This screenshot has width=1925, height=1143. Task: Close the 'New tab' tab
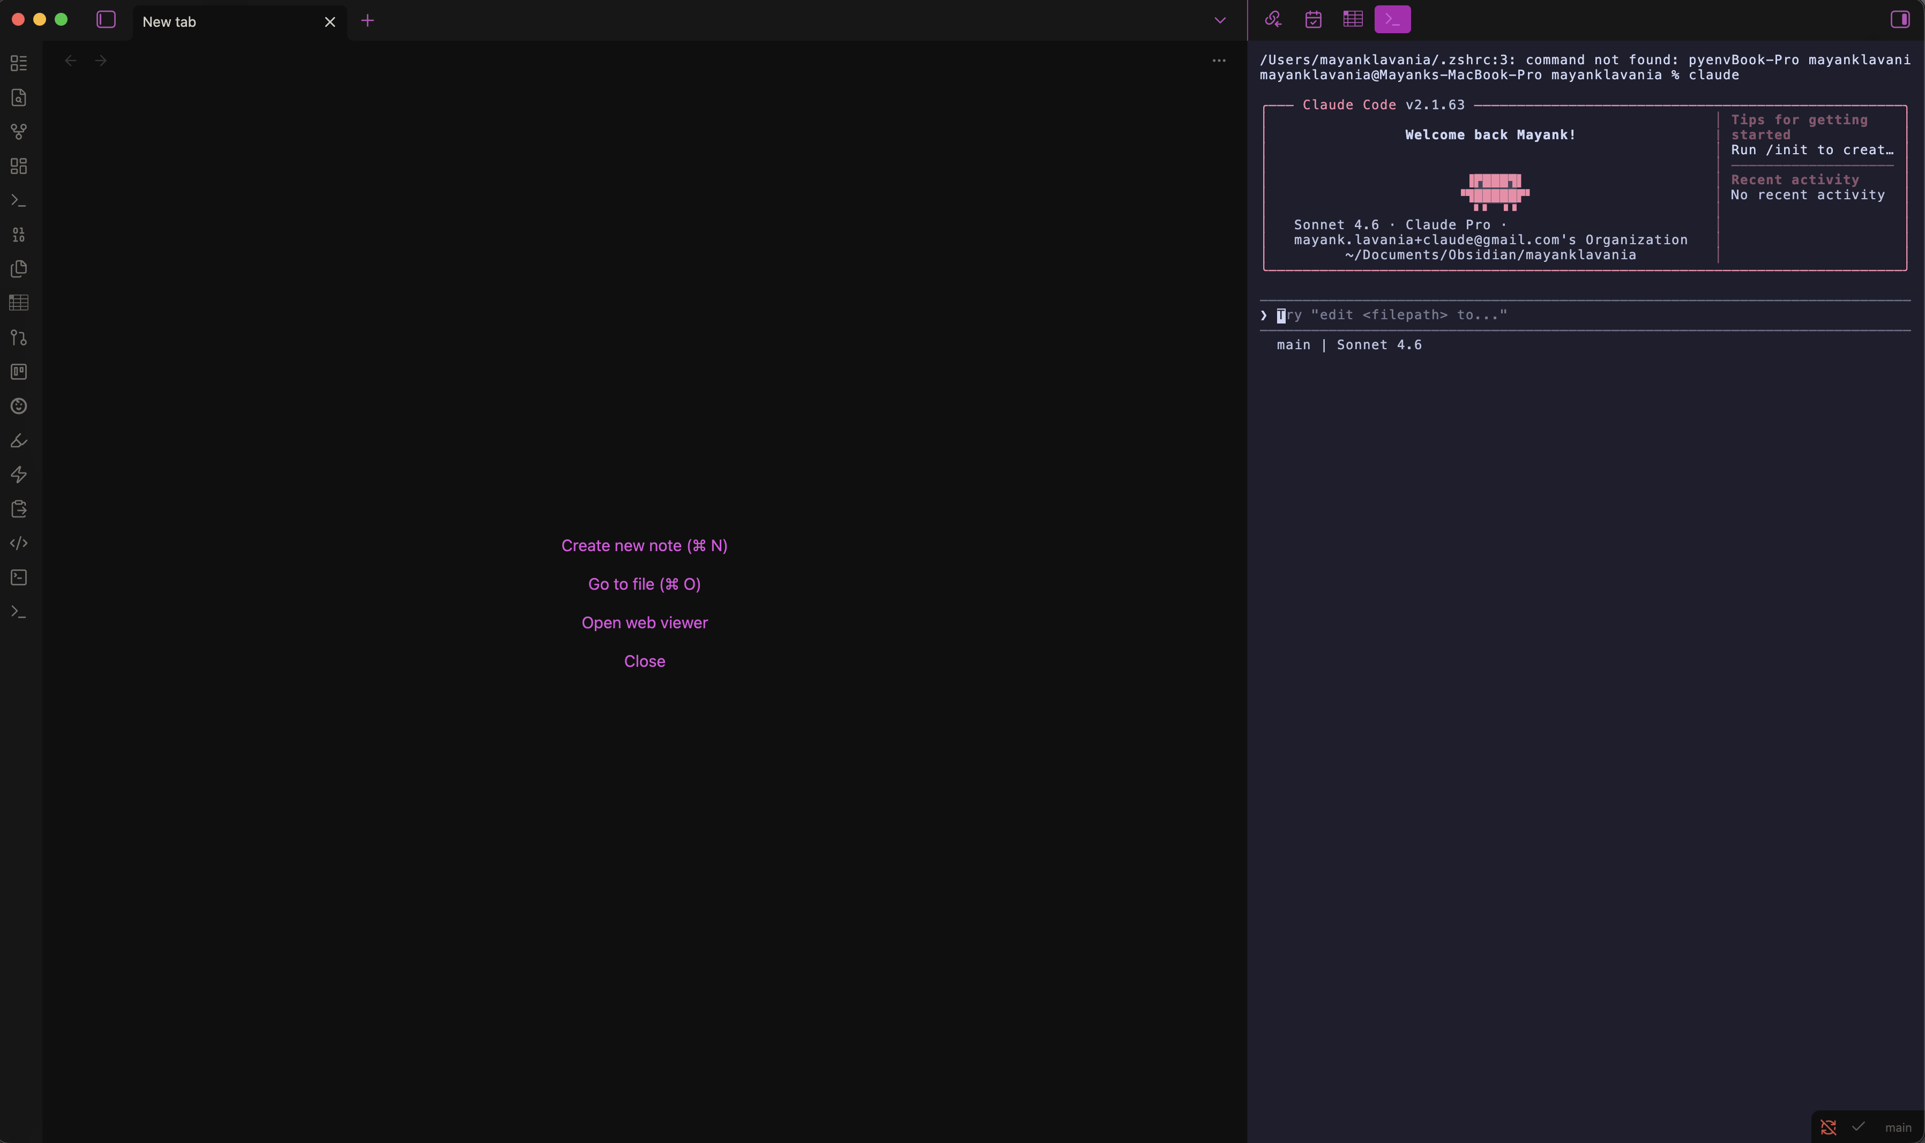point(330,21)
